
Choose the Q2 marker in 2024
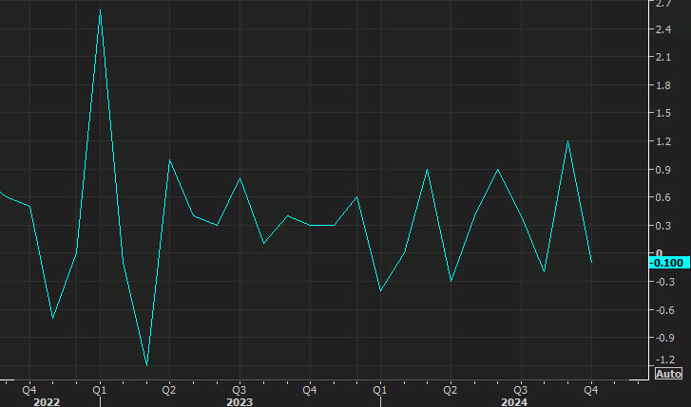coord(451,389)
